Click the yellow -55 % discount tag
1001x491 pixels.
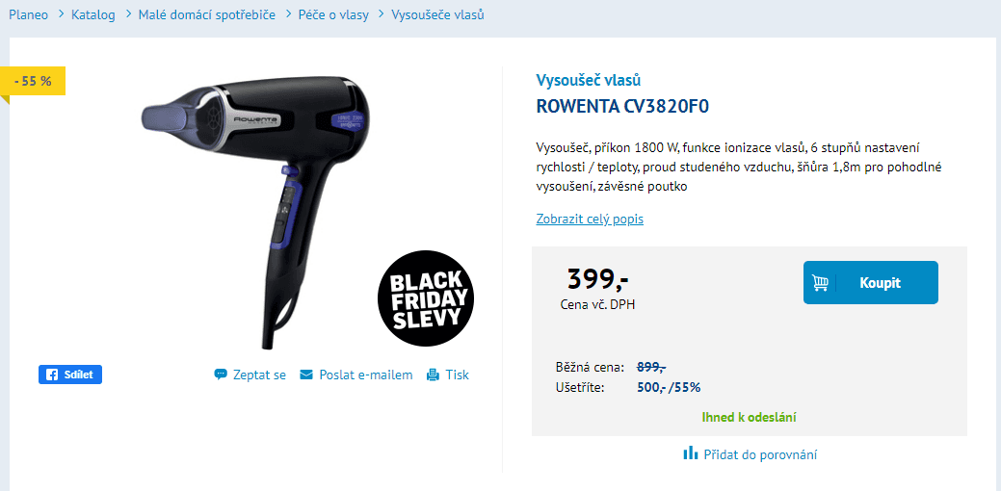(33, 81)
